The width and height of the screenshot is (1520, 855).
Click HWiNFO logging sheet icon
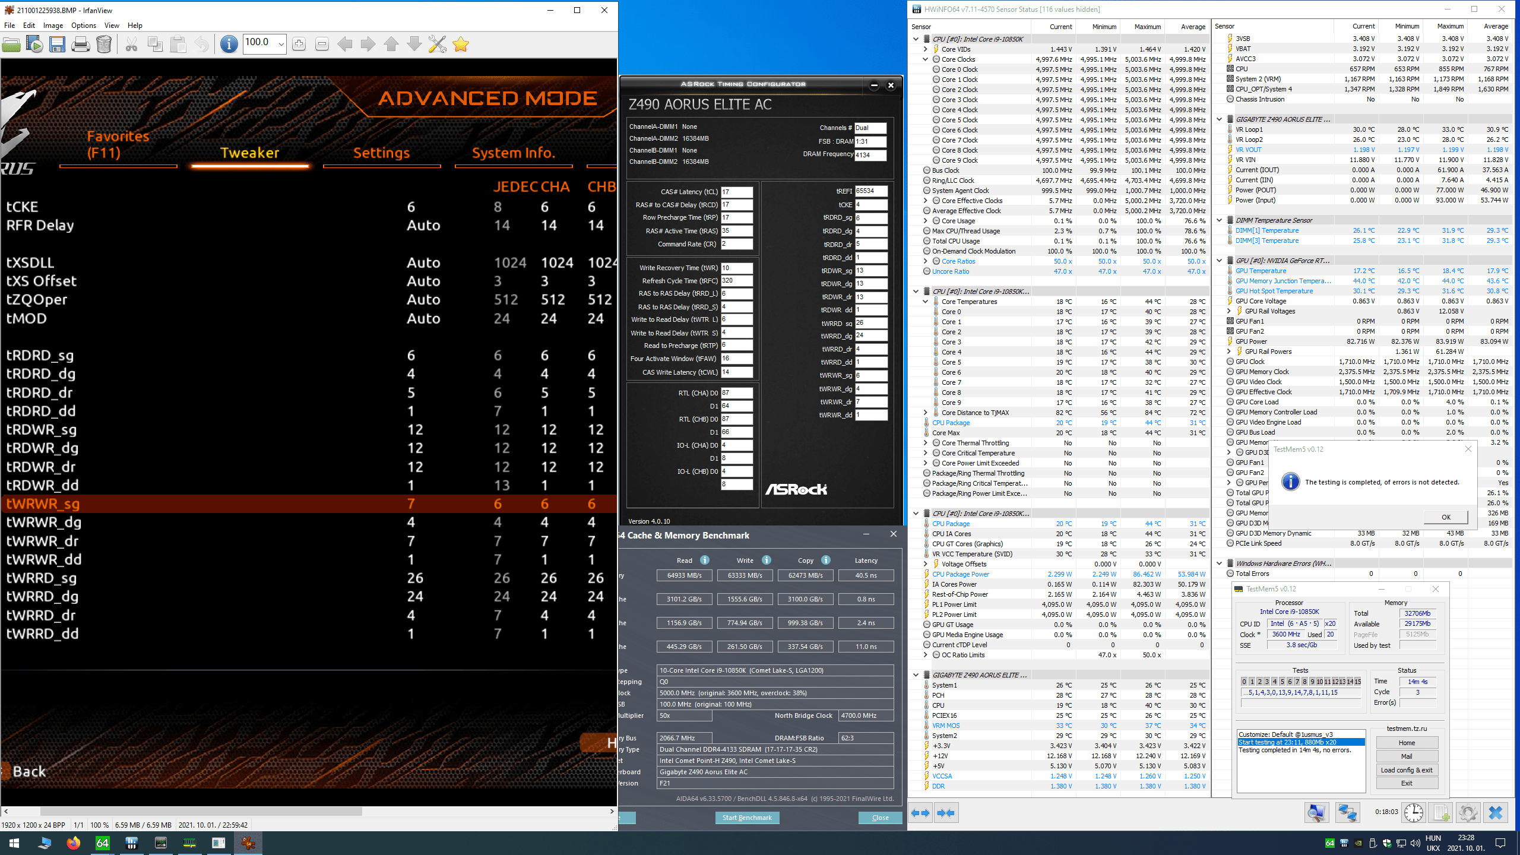[x=1440, y=813]
